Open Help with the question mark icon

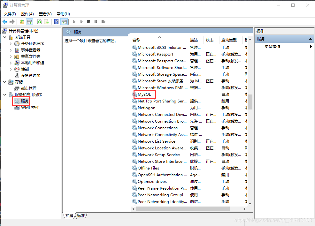[57, 22]
